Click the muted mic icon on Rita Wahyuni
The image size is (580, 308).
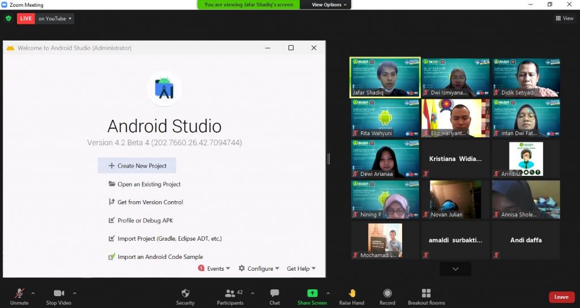(x=356, y=133)
